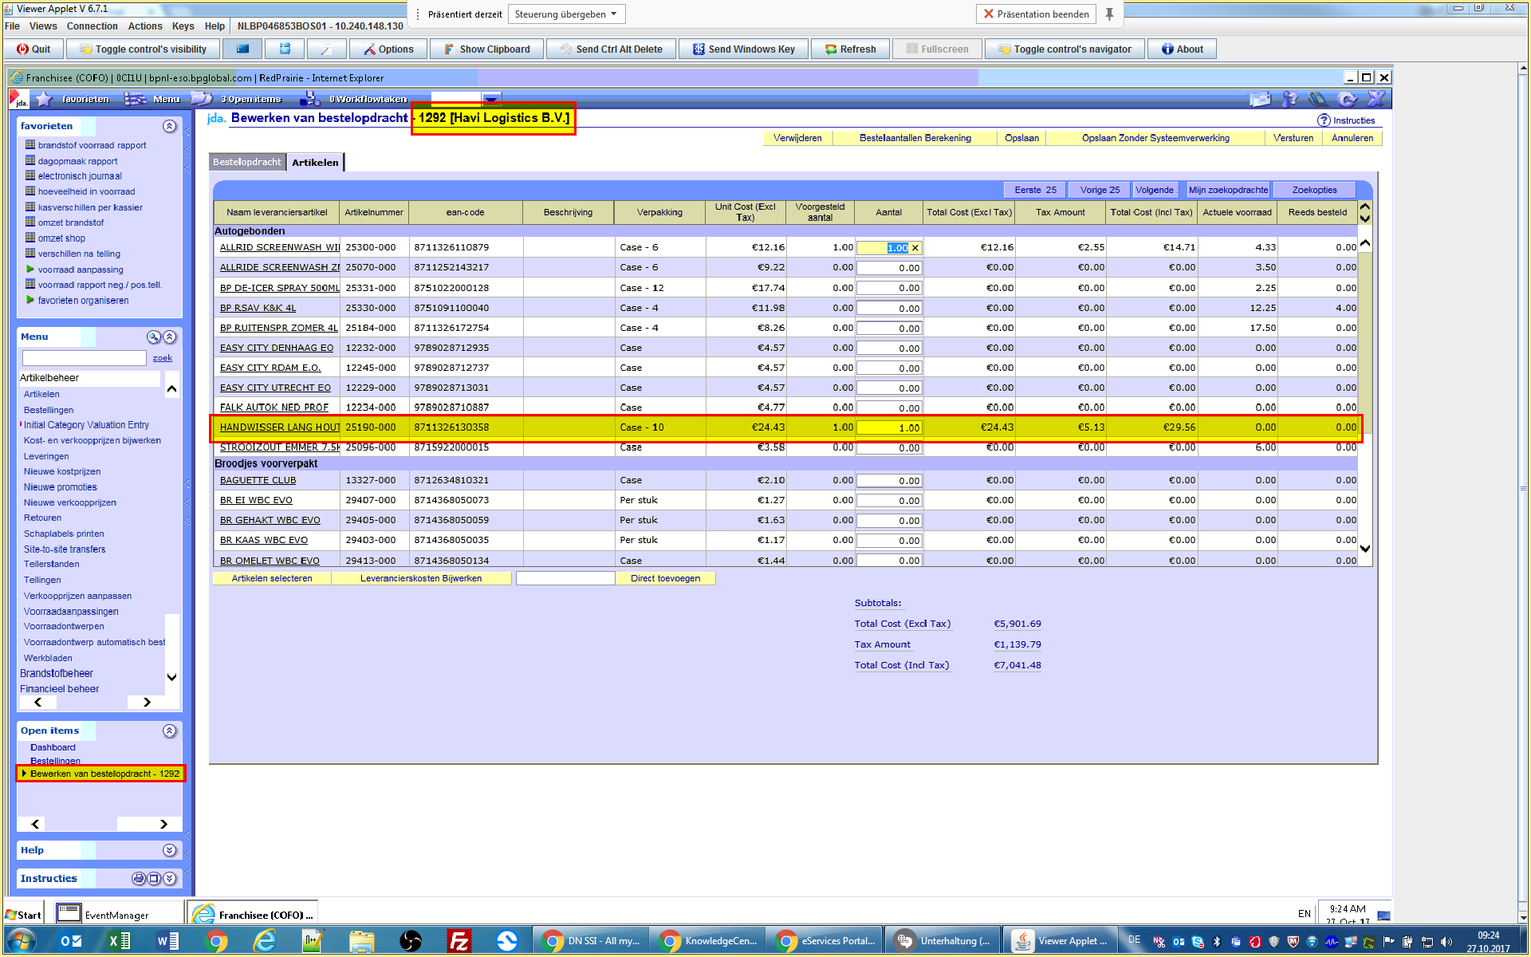Open the About dialog
Image resolution: width=1531 pixels, height=957 pixels.
[x=1183, y=49]
